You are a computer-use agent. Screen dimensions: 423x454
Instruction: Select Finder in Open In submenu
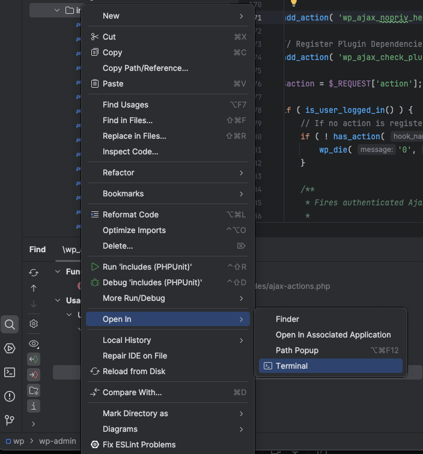[x=287, y=319]
